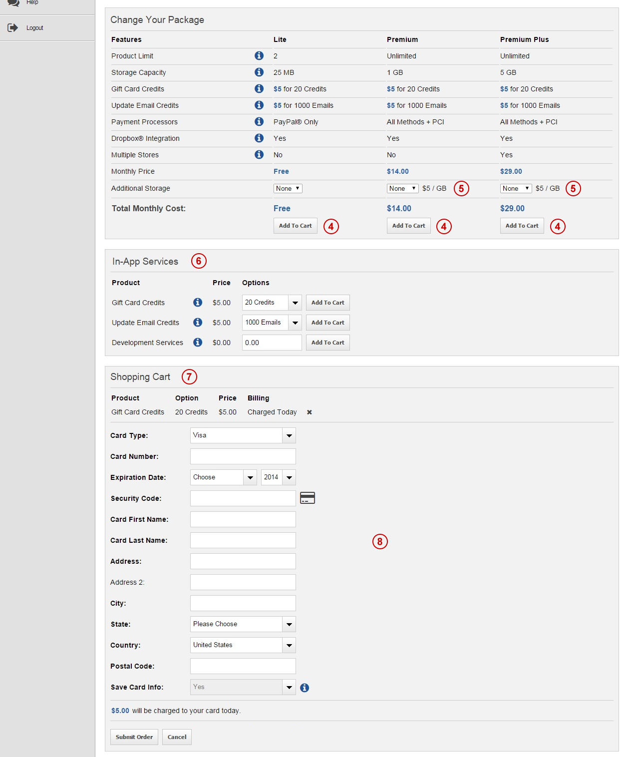Click the Logout arrow icon

(x=13, y=27)
